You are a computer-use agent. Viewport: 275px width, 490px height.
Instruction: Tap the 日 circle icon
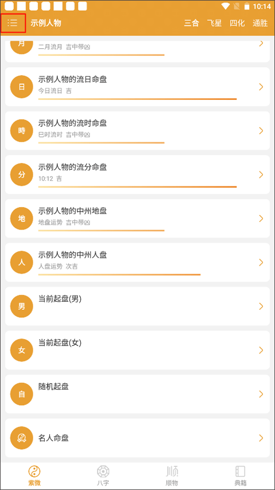pos(22,87)
